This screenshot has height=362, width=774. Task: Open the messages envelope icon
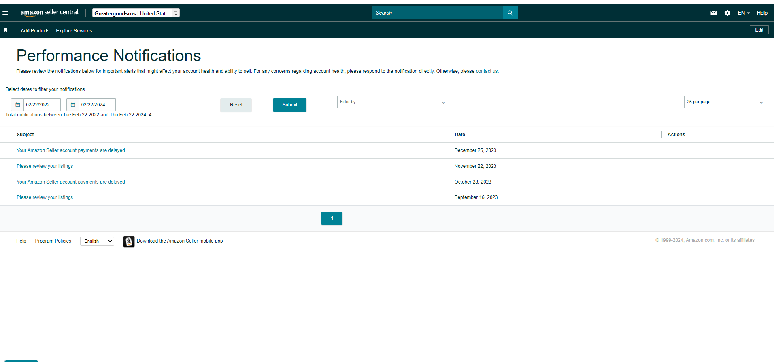click(713, 13)
